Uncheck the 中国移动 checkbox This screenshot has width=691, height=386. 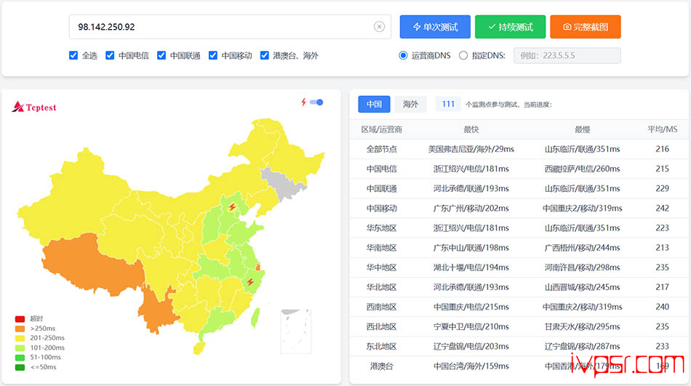pyautogui.click(x=213, y=55)
